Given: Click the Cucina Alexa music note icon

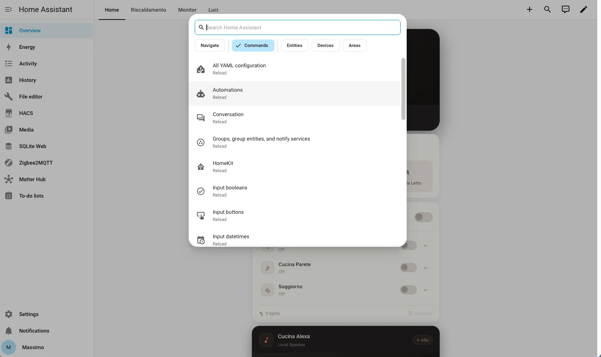Looking at the screenshot, I should tap(266, 340).
